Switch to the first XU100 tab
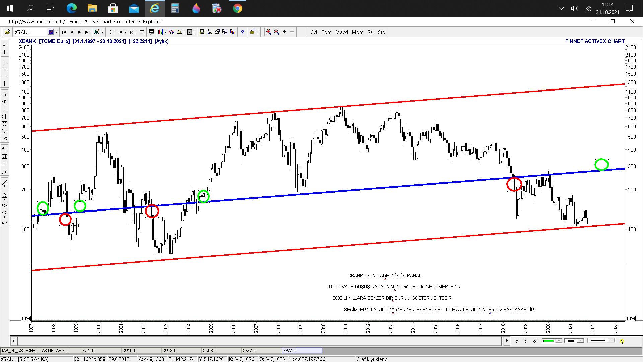The image size is (643, 362). click(x=101, y=350)
